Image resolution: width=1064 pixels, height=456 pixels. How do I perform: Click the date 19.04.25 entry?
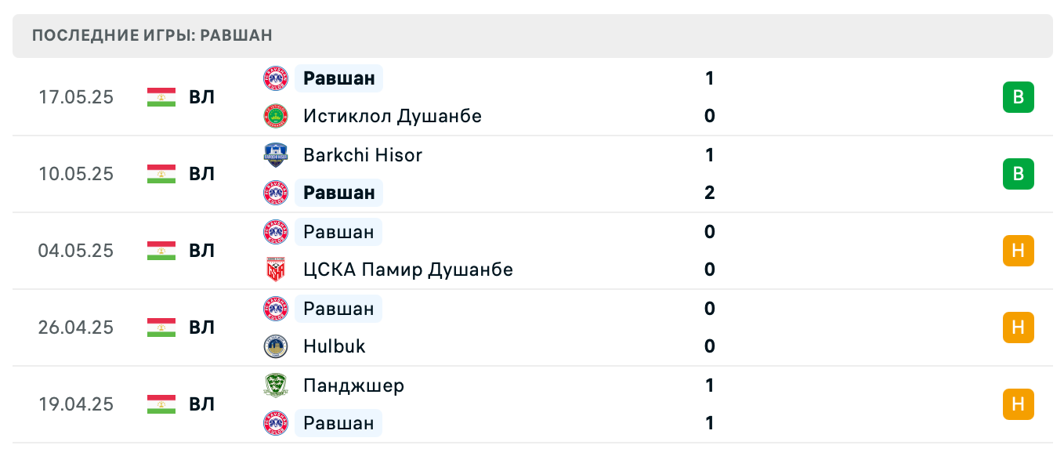[76, 404]
